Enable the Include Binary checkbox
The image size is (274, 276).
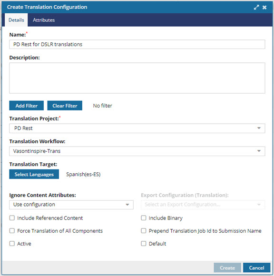[x=144, y=218]
